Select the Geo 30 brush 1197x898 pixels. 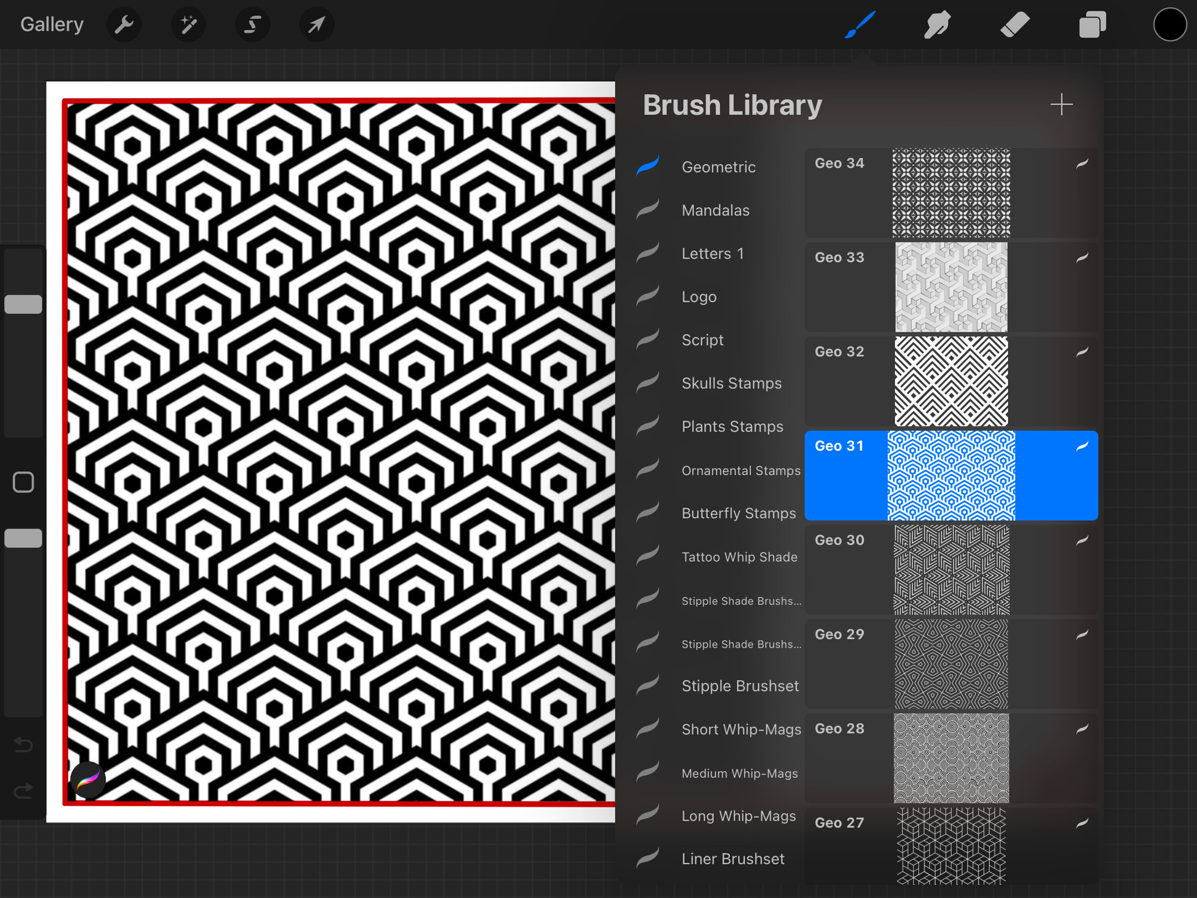tap(951, 569)
